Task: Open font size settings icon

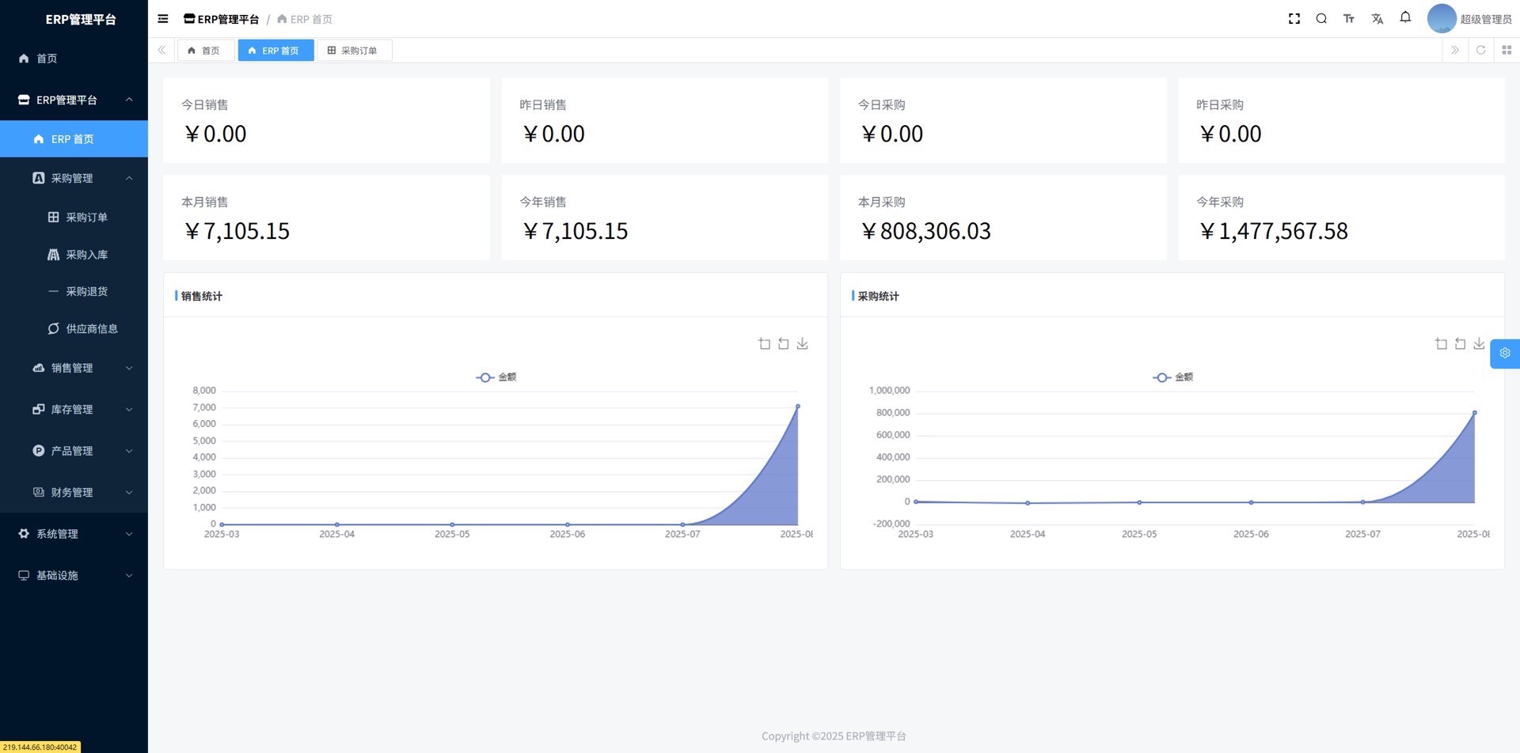Action: (x=1349, y=19)
